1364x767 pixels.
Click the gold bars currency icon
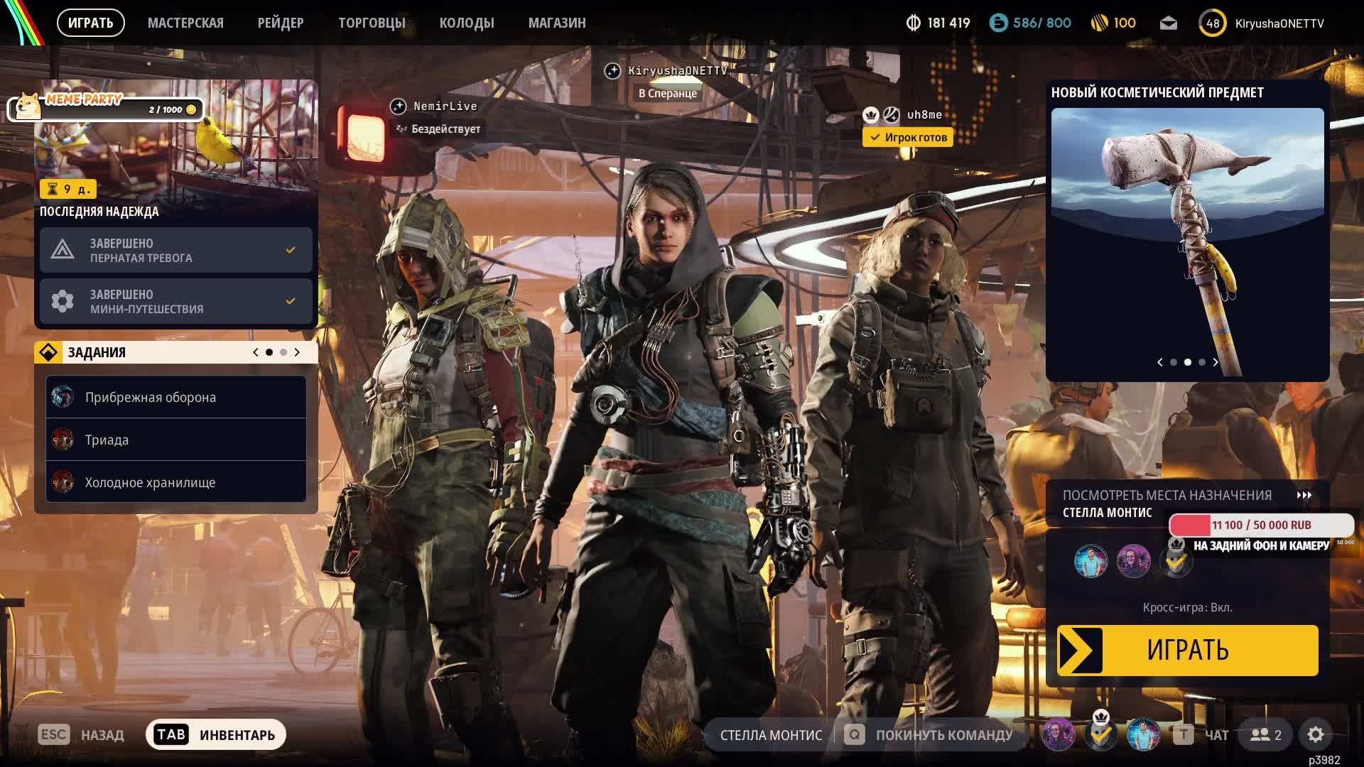coord(1099,23)
